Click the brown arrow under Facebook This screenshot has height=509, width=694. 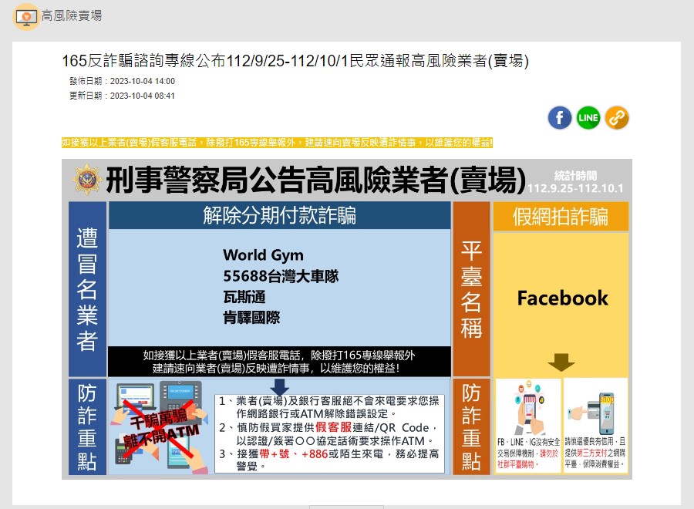pyautogui.click(x=562, y=362)
